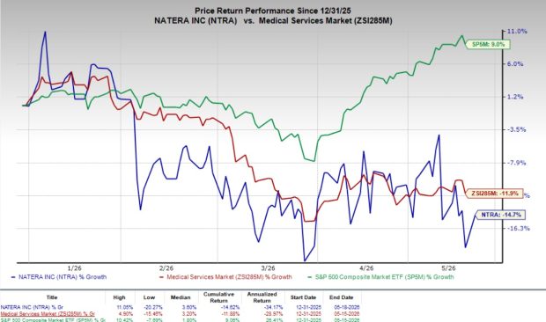
Task: Click the blue 'NTRA: -14.7%' value callout
Action: pyautogui.click(x=501, y=215)
